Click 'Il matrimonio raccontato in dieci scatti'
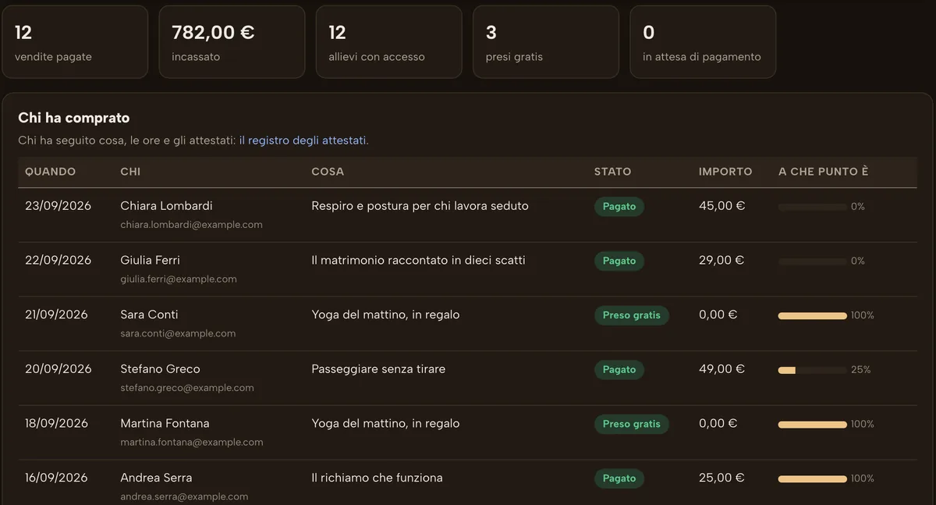This screenshot has width=936, height=505. (x=418, y=260)
